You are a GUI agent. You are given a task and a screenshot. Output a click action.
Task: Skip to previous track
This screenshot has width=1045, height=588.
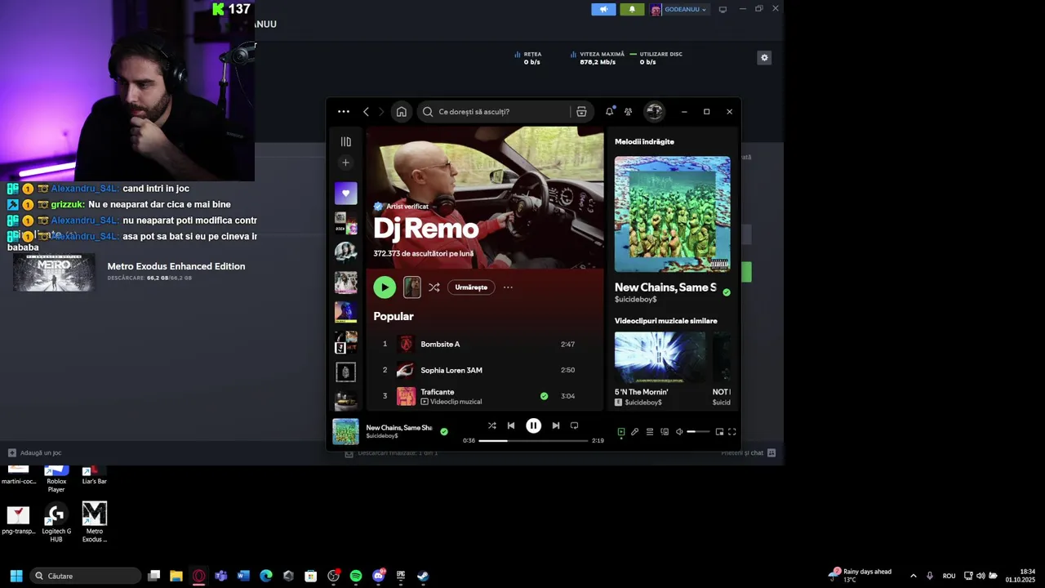pyautogui.click(x=511, y=425)
